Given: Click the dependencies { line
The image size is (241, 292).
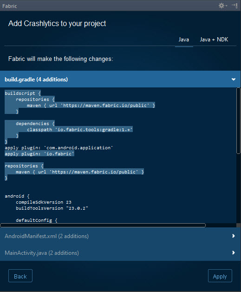Looking at the screenshot, I should (x=35, y=124).
